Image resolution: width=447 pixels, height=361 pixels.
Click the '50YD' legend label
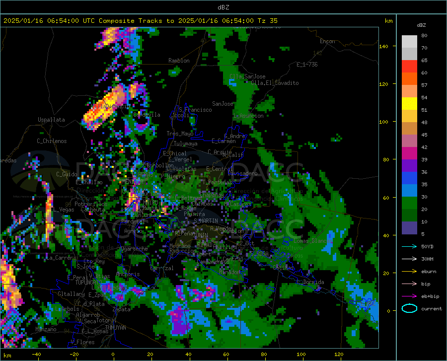(427, 246)
